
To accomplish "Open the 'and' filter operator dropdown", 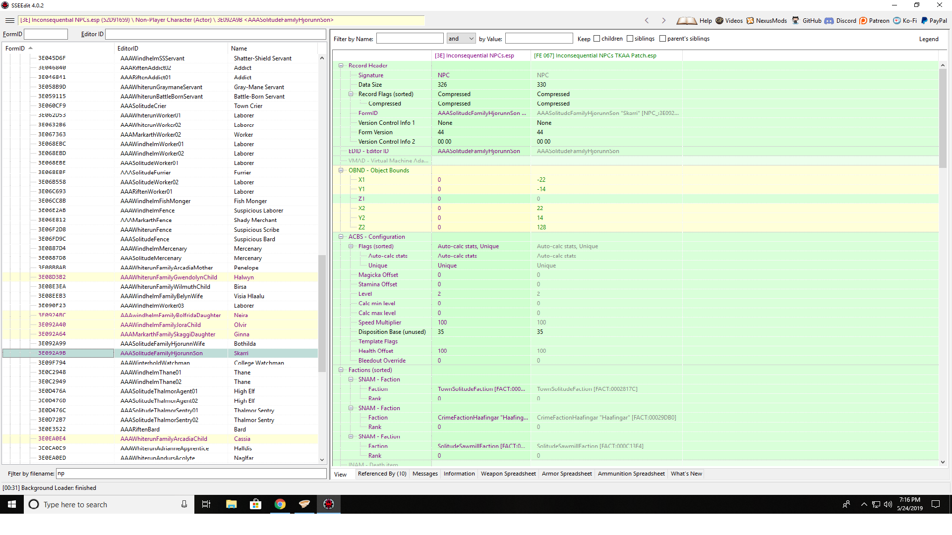I will click(461, 39).
